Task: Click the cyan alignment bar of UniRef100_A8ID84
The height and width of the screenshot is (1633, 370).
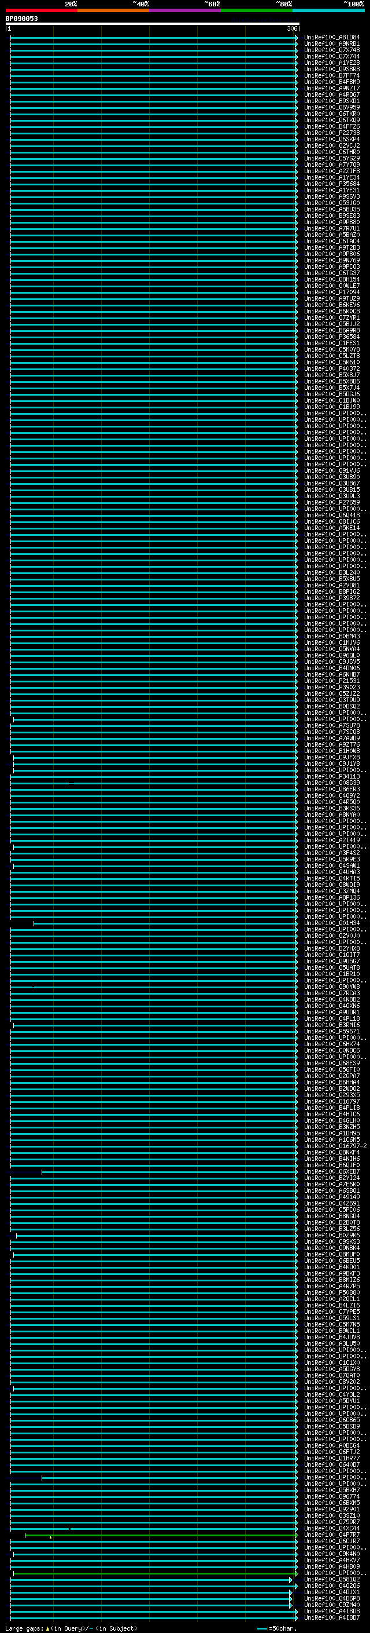Action: pos(154,38)
